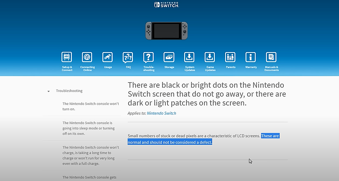Click "Small numbers of stuck or dead pixels" text
The height and width of the screenshot is (181, 339).
[162, 136]
